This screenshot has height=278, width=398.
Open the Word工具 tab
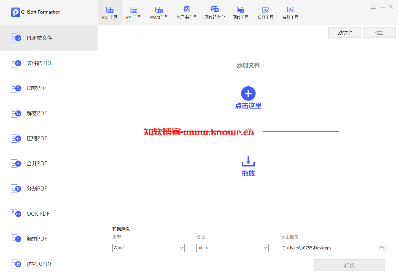[x=159, y=13]
